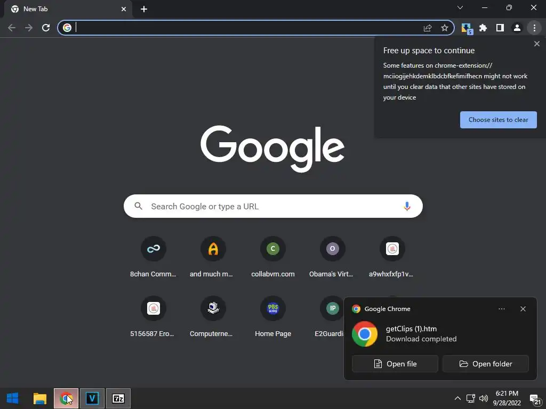Open the Computerne... shortcut

tap(213, 317)
